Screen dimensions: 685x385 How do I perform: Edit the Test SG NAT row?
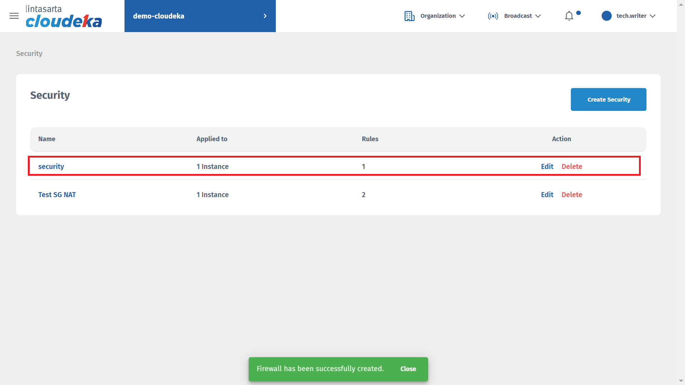[x=547, y=195]
